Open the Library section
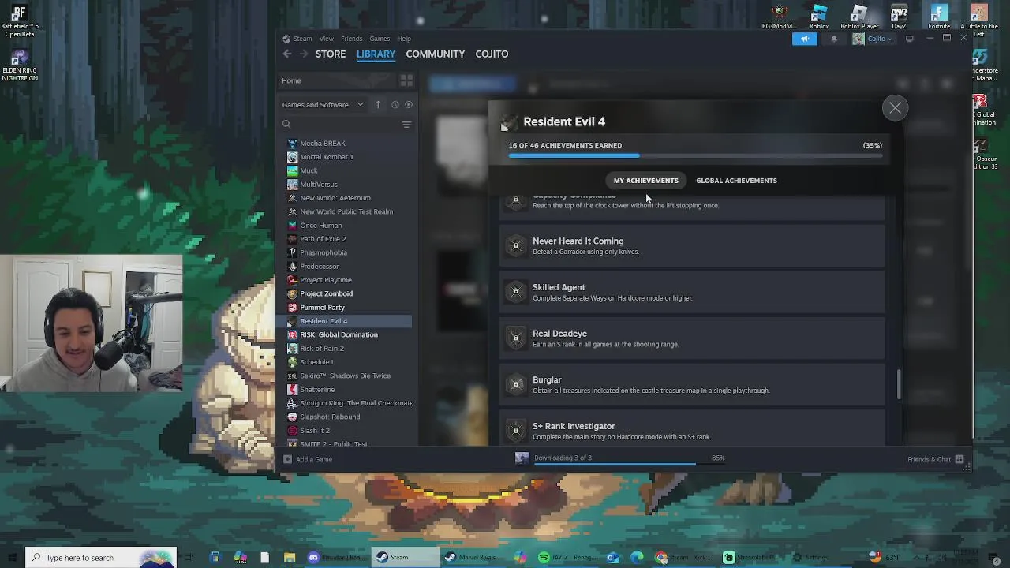This screenshot has width=1010, height=568. click(376, 54)
